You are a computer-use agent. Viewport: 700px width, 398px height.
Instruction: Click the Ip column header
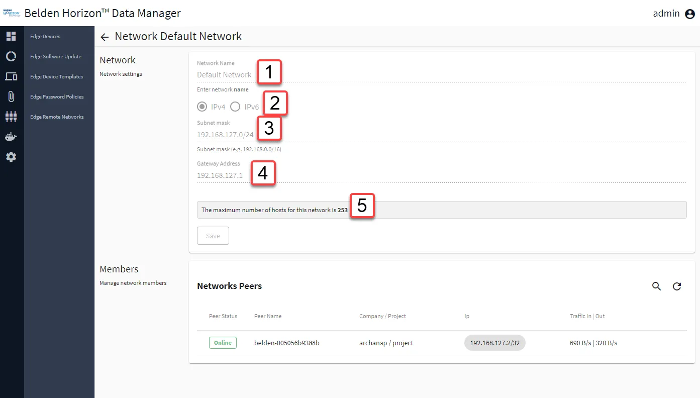(x=467, y=316)
